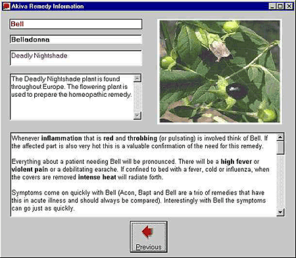Click the bold word 'inflammation' in remedy text
Screen dimensions: 296x258
click(61, 138)
